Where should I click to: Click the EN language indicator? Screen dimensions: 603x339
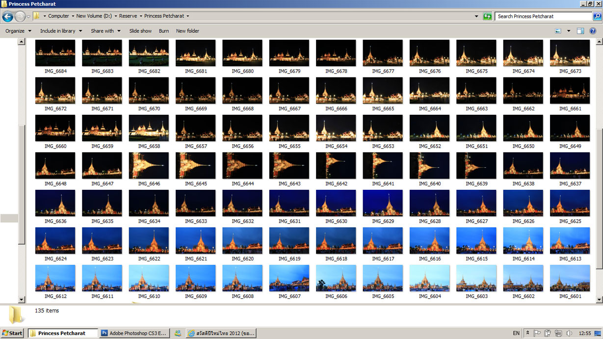click(x=516, y=333)
